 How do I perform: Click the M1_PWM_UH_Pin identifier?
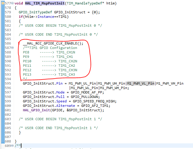pos(111,83)
